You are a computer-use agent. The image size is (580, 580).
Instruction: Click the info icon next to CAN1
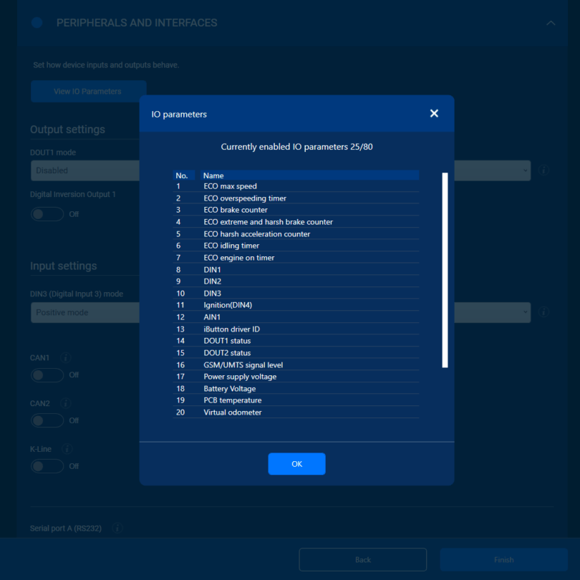point(65,358)
